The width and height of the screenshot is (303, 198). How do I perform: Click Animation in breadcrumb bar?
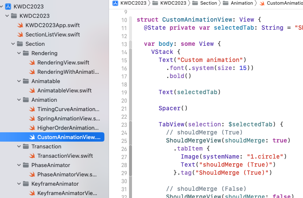coord(238,3)
